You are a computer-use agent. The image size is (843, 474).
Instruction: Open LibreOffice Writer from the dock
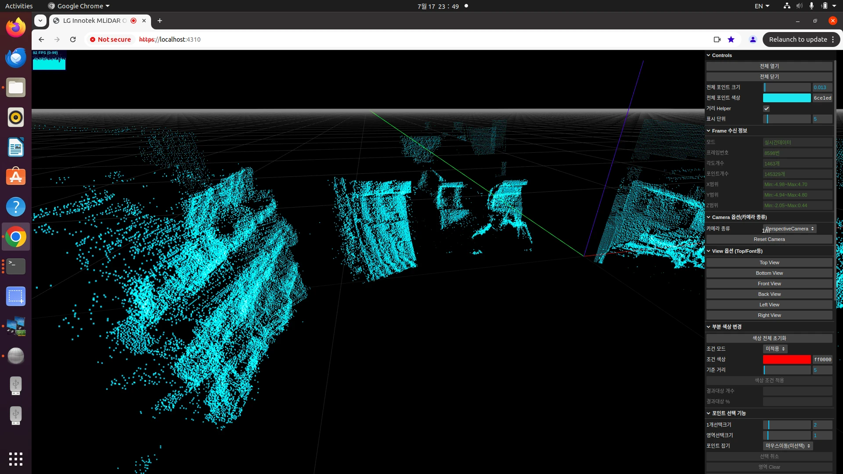pyautogui.click(x=16, y=147)
